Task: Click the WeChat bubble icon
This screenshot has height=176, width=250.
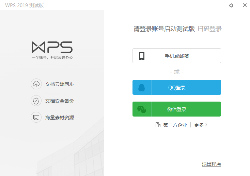Action: pos(142,109)
